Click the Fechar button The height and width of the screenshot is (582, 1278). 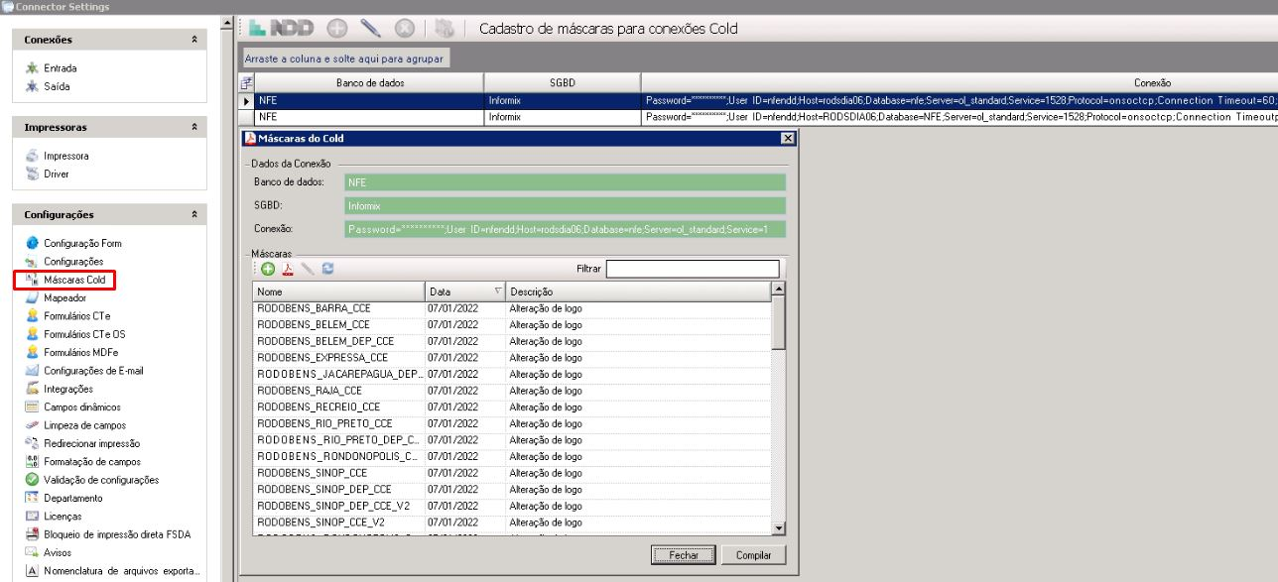tap(684, 555)
